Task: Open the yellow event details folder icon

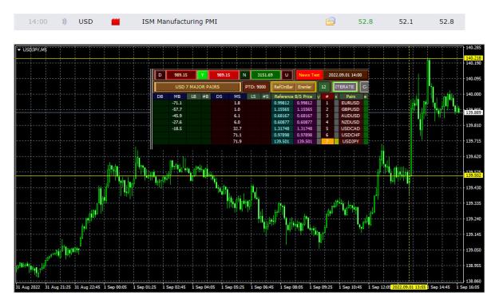Action: point(331,22)
